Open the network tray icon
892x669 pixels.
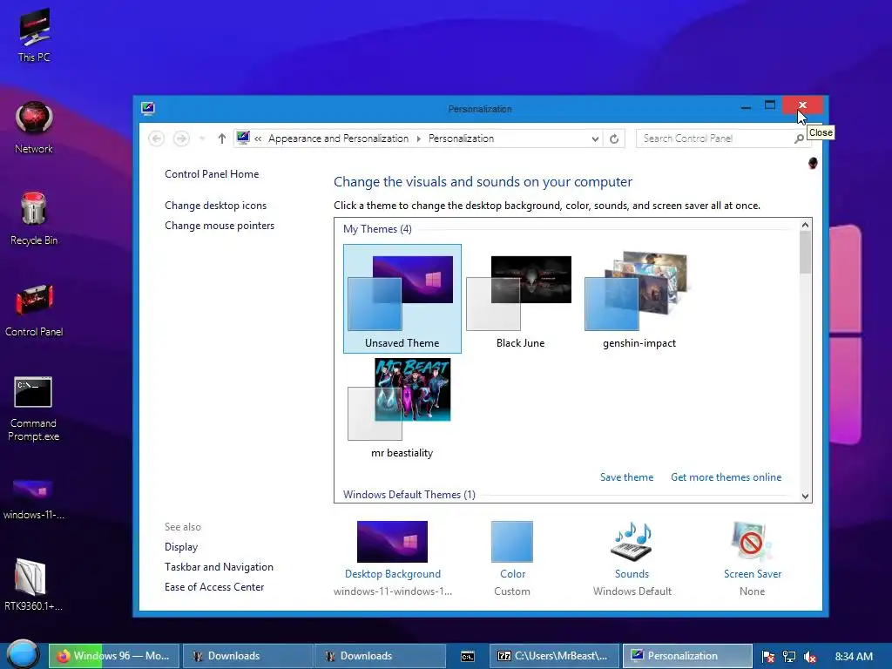coord(788,657)
